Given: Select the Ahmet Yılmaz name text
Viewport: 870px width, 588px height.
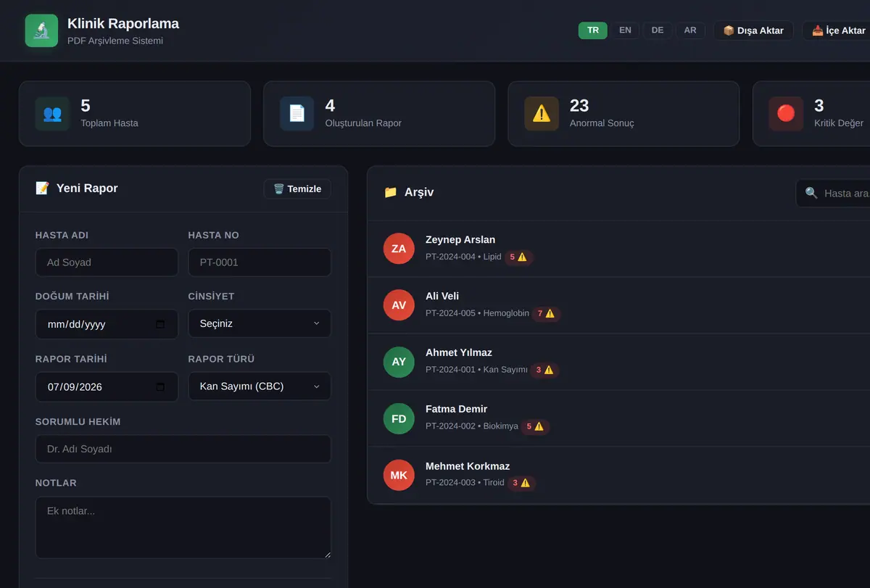Looking at the screenshot, I should coord(459,352).
